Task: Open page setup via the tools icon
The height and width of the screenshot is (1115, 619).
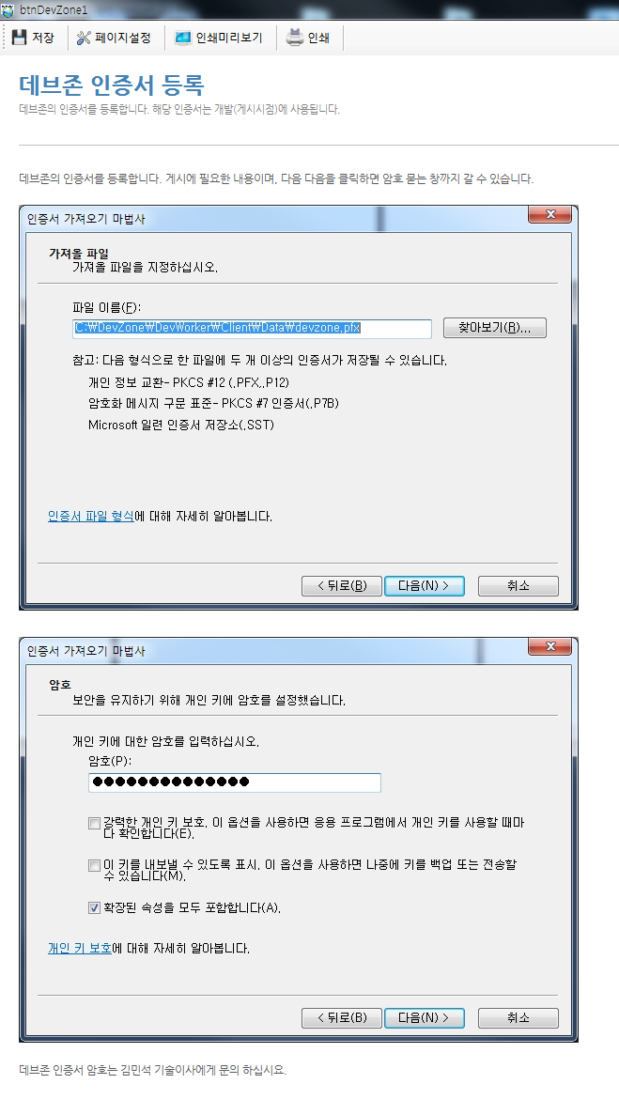Action: click(84, 38)
